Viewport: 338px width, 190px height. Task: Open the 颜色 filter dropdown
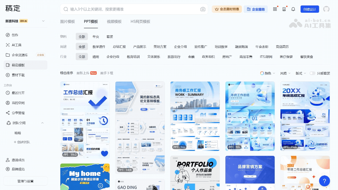pyautogui.click(x=267, y=73)
